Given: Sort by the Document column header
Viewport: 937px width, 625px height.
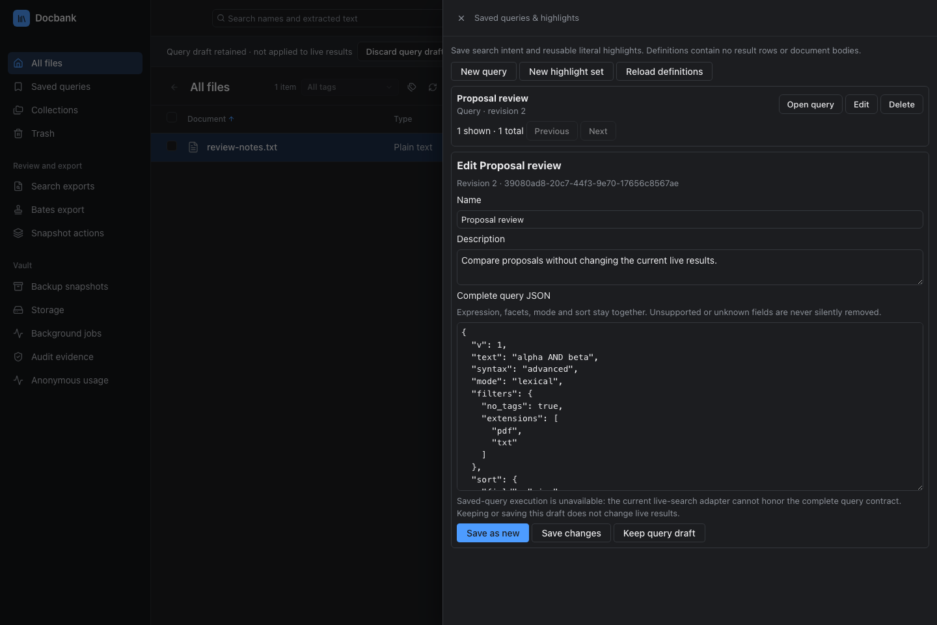Looking at the screenshot, I should (x=210, y=118).
